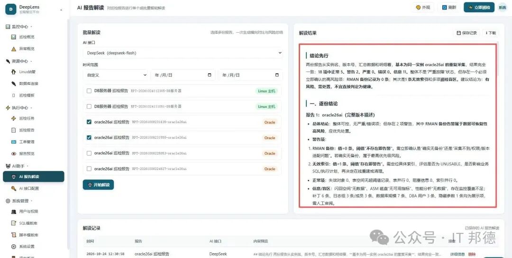Click the 结论先行 heading
Image resolution: width=512 pixels, height=258 pixels.
pos(319,56)
